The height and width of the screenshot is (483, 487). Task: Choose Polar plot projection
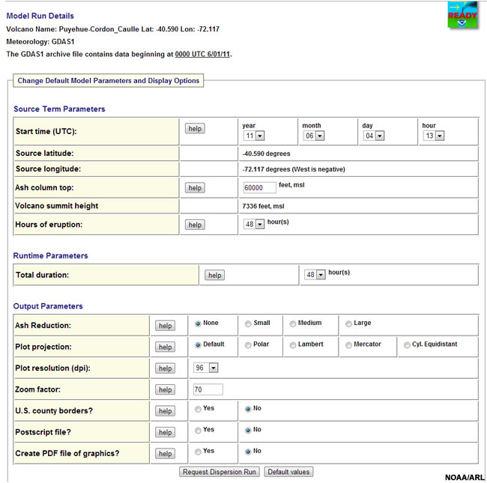click(248, 345)
